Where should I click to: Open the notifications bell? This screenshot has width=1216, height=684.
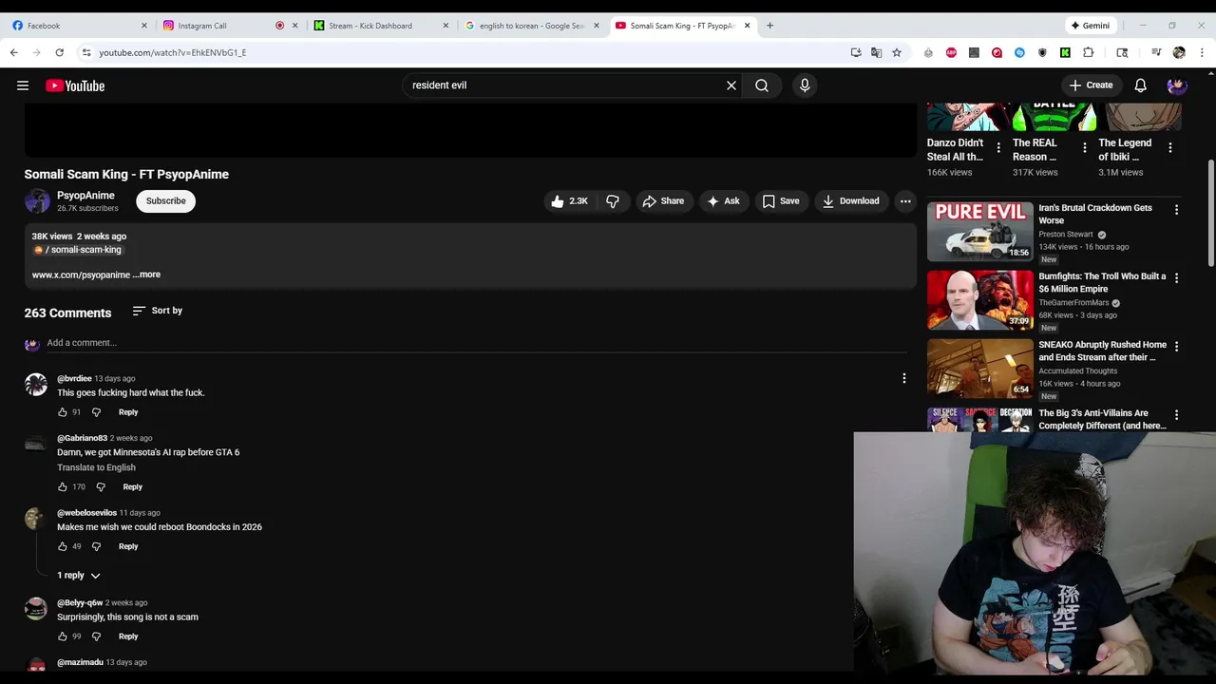[x=1140, y=85]
